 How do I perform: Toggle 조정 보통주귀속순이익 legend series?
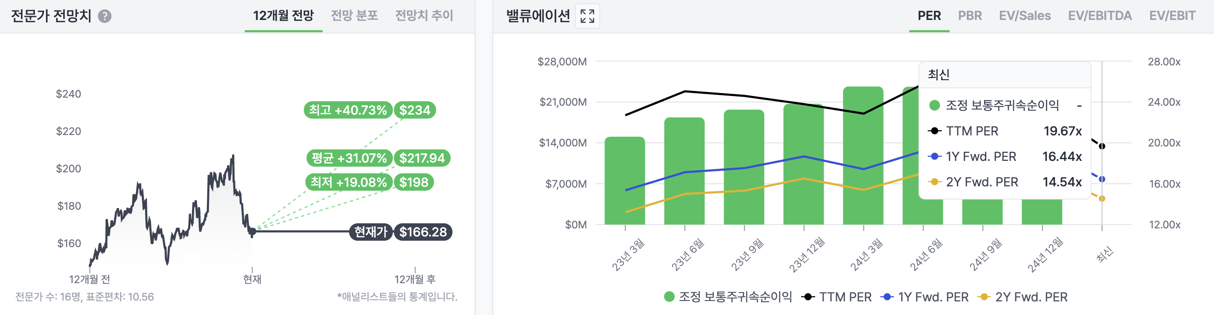pyautogui.click(x=728, y=297)
